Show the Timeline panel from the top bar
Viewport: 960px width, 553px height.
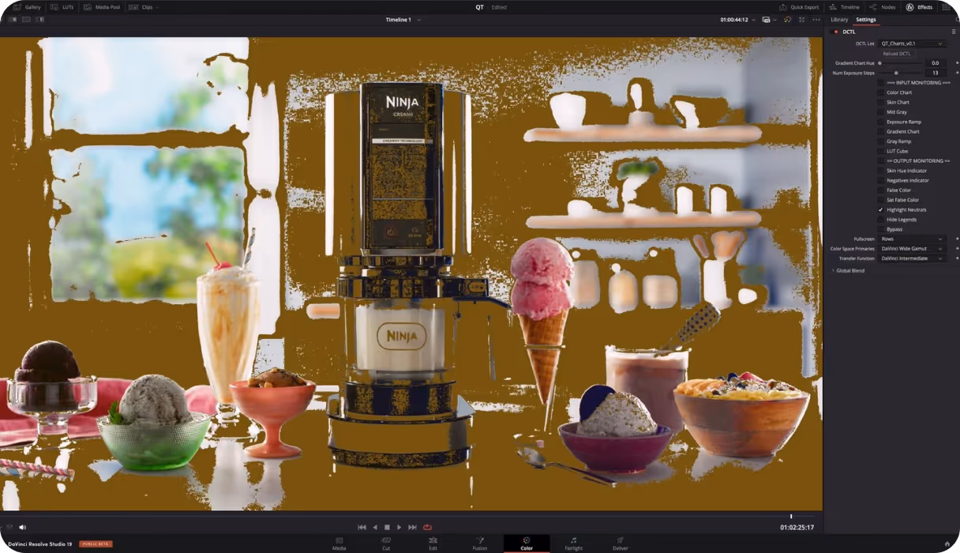(x=845, y=7)
